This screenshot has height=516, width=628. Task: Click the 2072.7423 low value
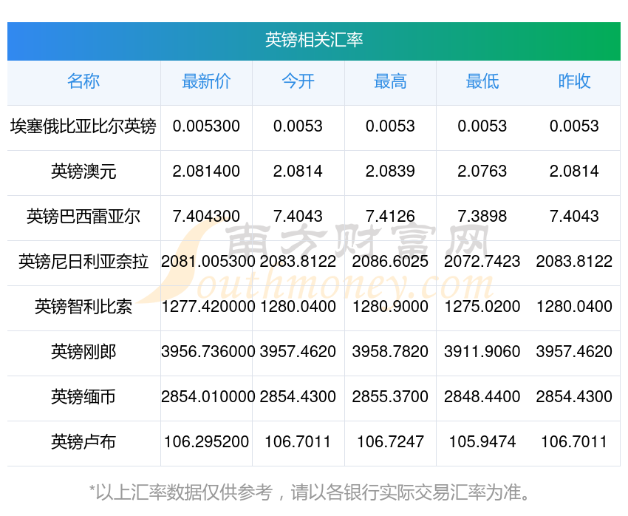point(482,262)
